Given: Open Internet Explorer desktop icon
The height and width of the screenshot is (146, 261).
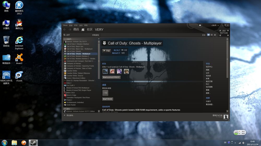Looking at the screenshot, I should 19,43.
